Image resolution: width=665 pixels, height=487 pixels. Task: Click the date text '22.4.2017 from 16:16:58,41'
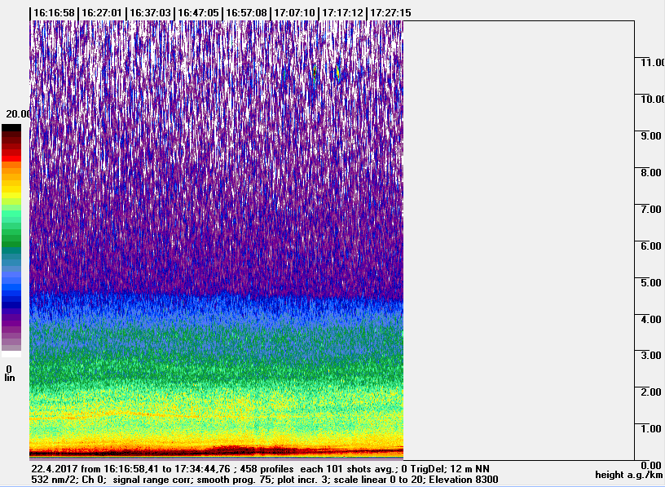(94, 469)
